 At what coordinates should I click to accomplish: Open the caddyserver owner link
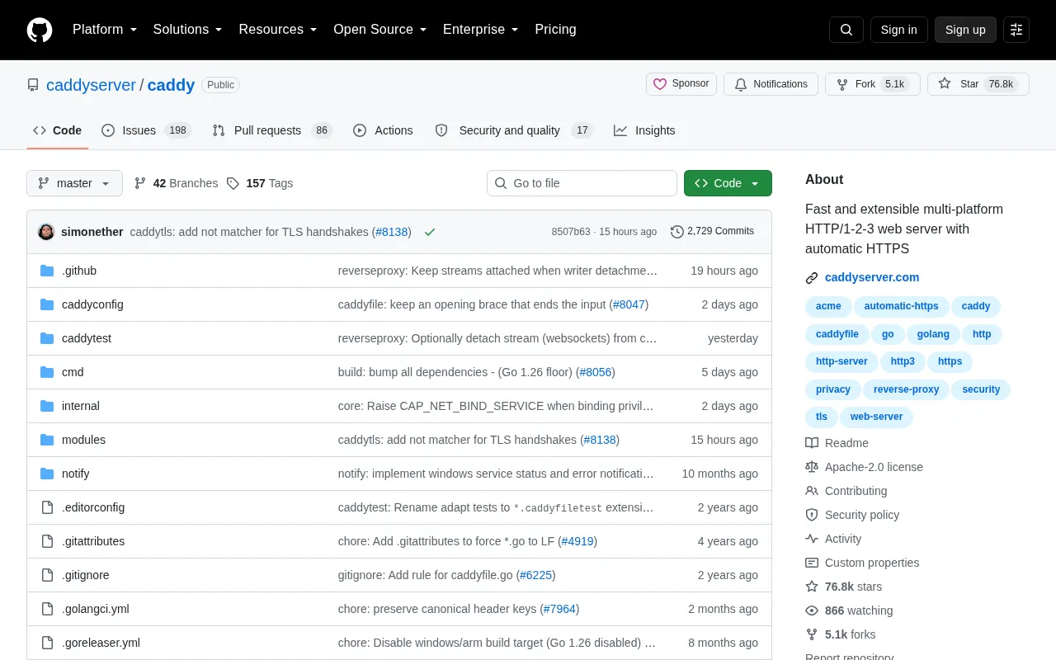pyautogui.click(x=91, y=85)
